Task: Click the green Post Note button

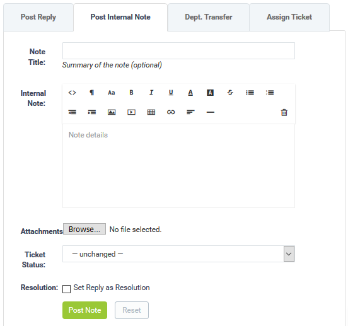Action: [84, 310]
